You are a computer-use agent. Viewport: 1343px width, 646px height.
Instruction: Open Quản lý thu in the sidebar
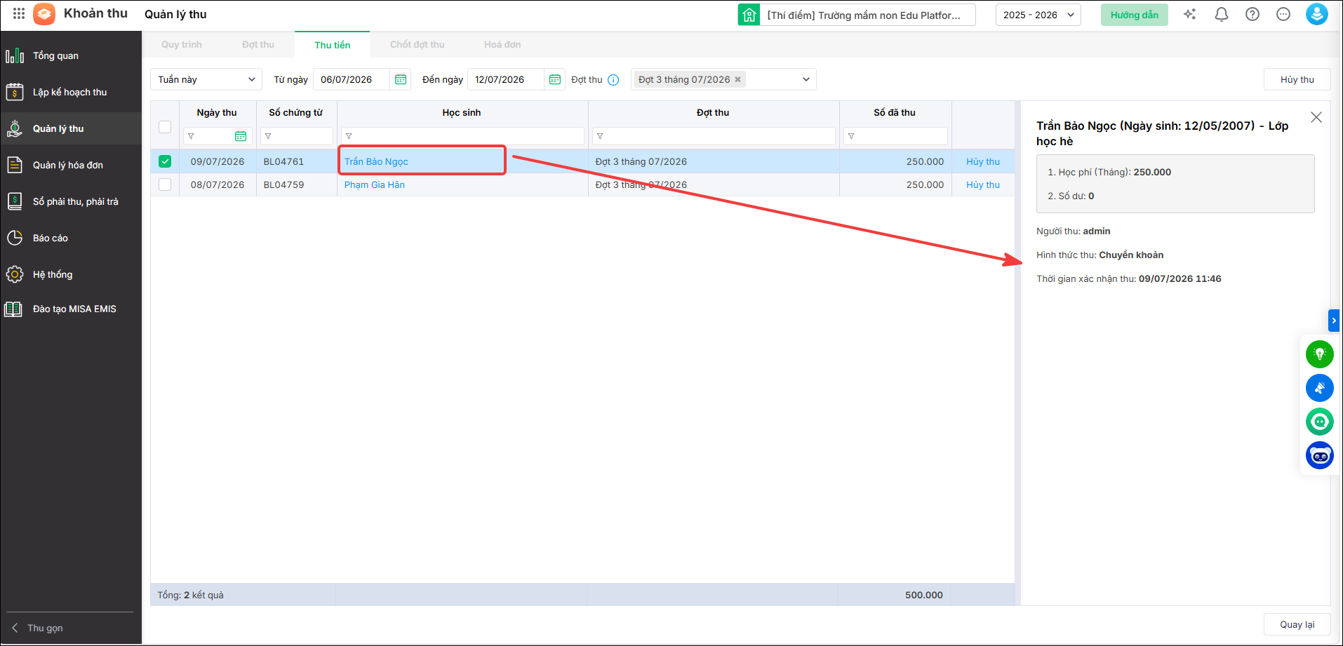pos(71,128)
